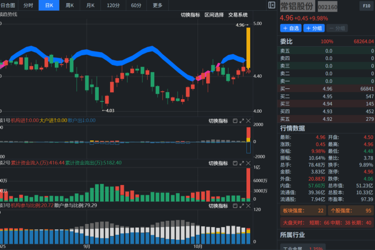The width and height of the screenshot is (375, 250).
Task: Switch to 分时 intraday tab
Action: pyautogui.click(x=28, y=5)
